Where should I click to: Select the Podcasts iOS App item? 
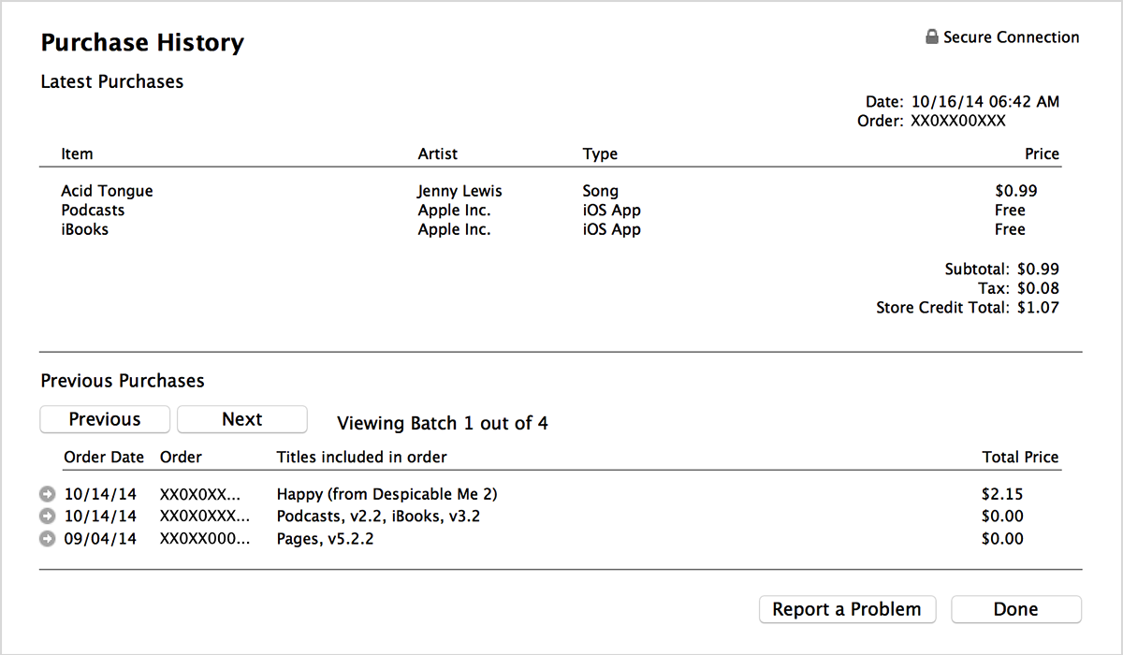coord(550,211)
